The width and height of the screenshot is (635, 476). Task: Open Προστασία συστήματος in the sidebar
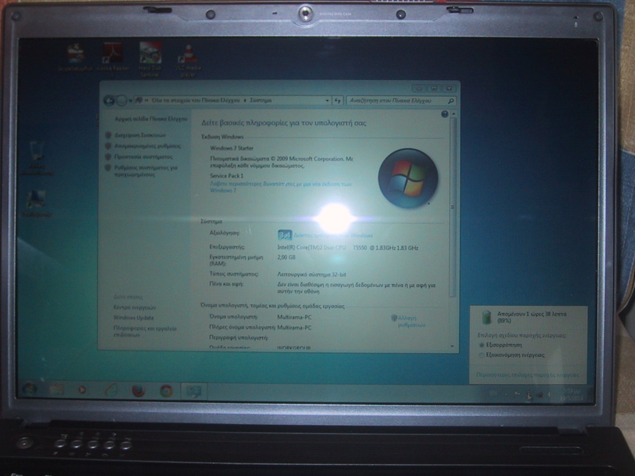(x=143, y=157)
